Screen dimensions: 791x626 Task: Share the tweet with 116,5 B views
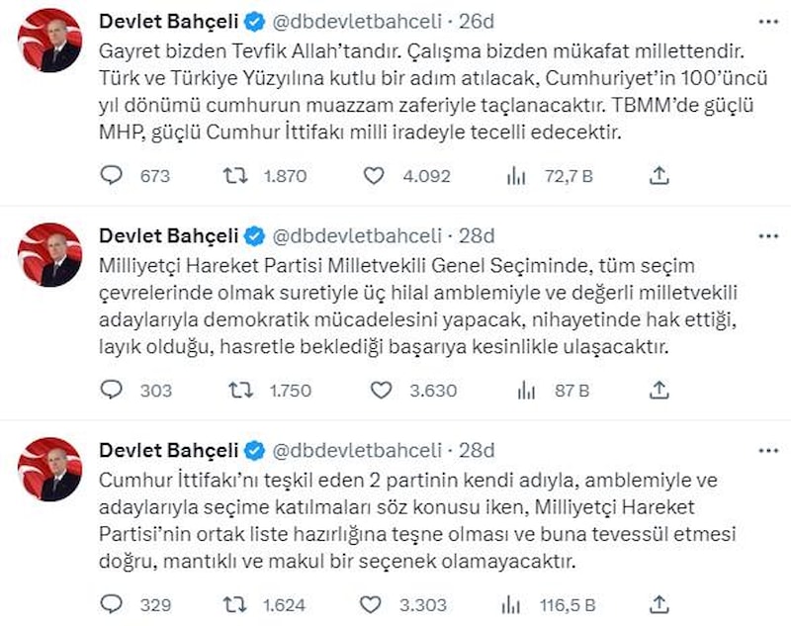(661, 604)
